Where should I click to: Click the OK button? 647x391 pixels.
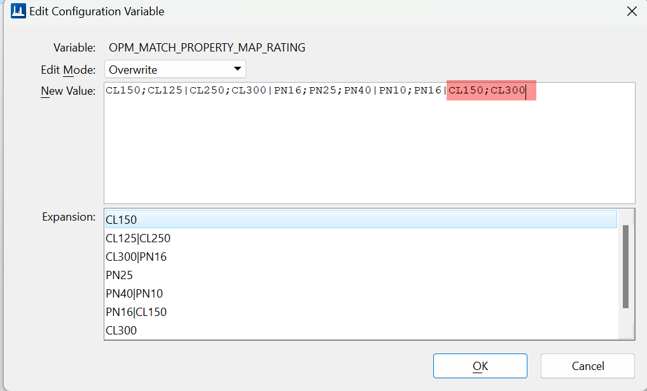click(480, 366)
